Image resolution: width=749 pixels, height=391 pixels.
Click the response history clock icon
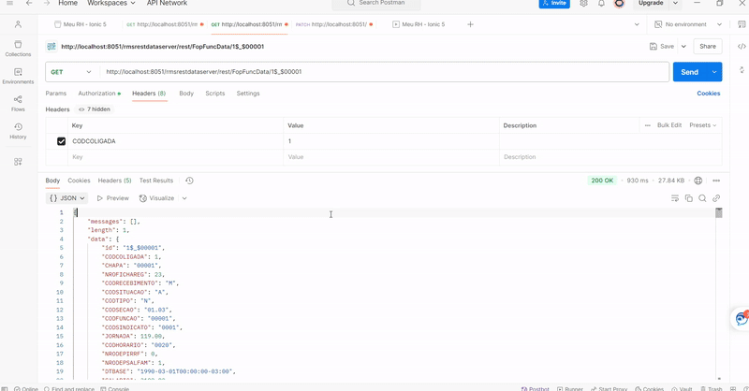coord(189,181)
